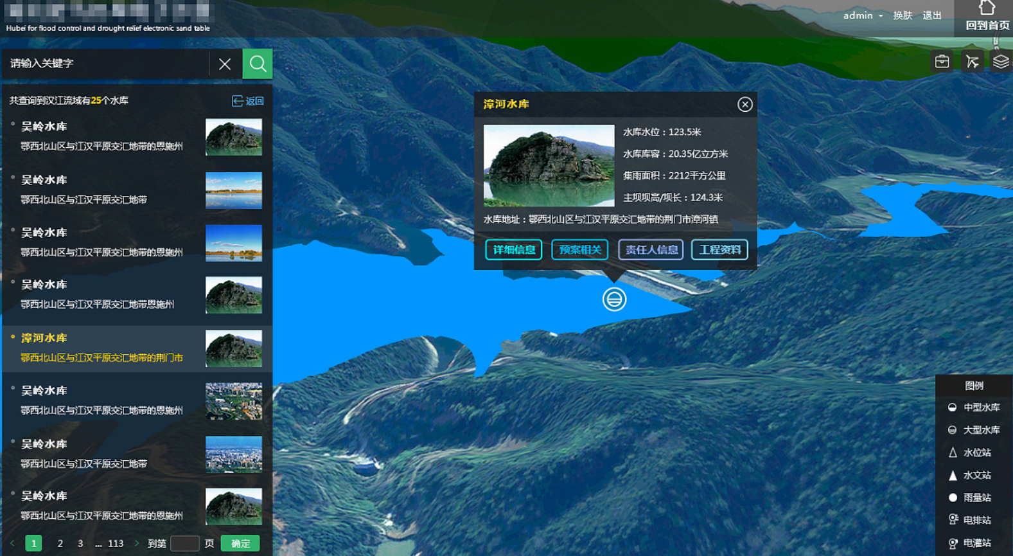This screenshot has height=556, width=1013.
Task: Toggle 大型水库 legend entry
Action: [974, 430]
